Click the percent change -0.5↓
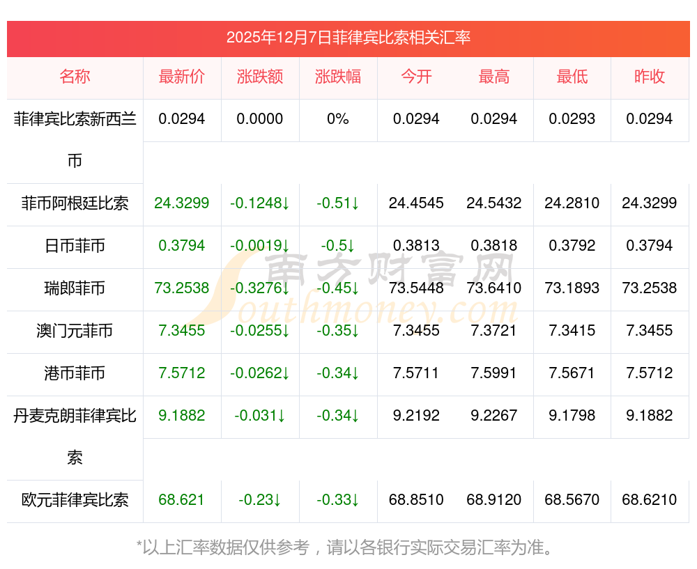This screenshot has width=697, height=569. [338, 245]
